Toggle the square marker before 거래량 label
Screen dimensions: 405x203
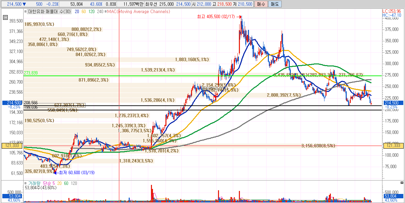(26, 183)
